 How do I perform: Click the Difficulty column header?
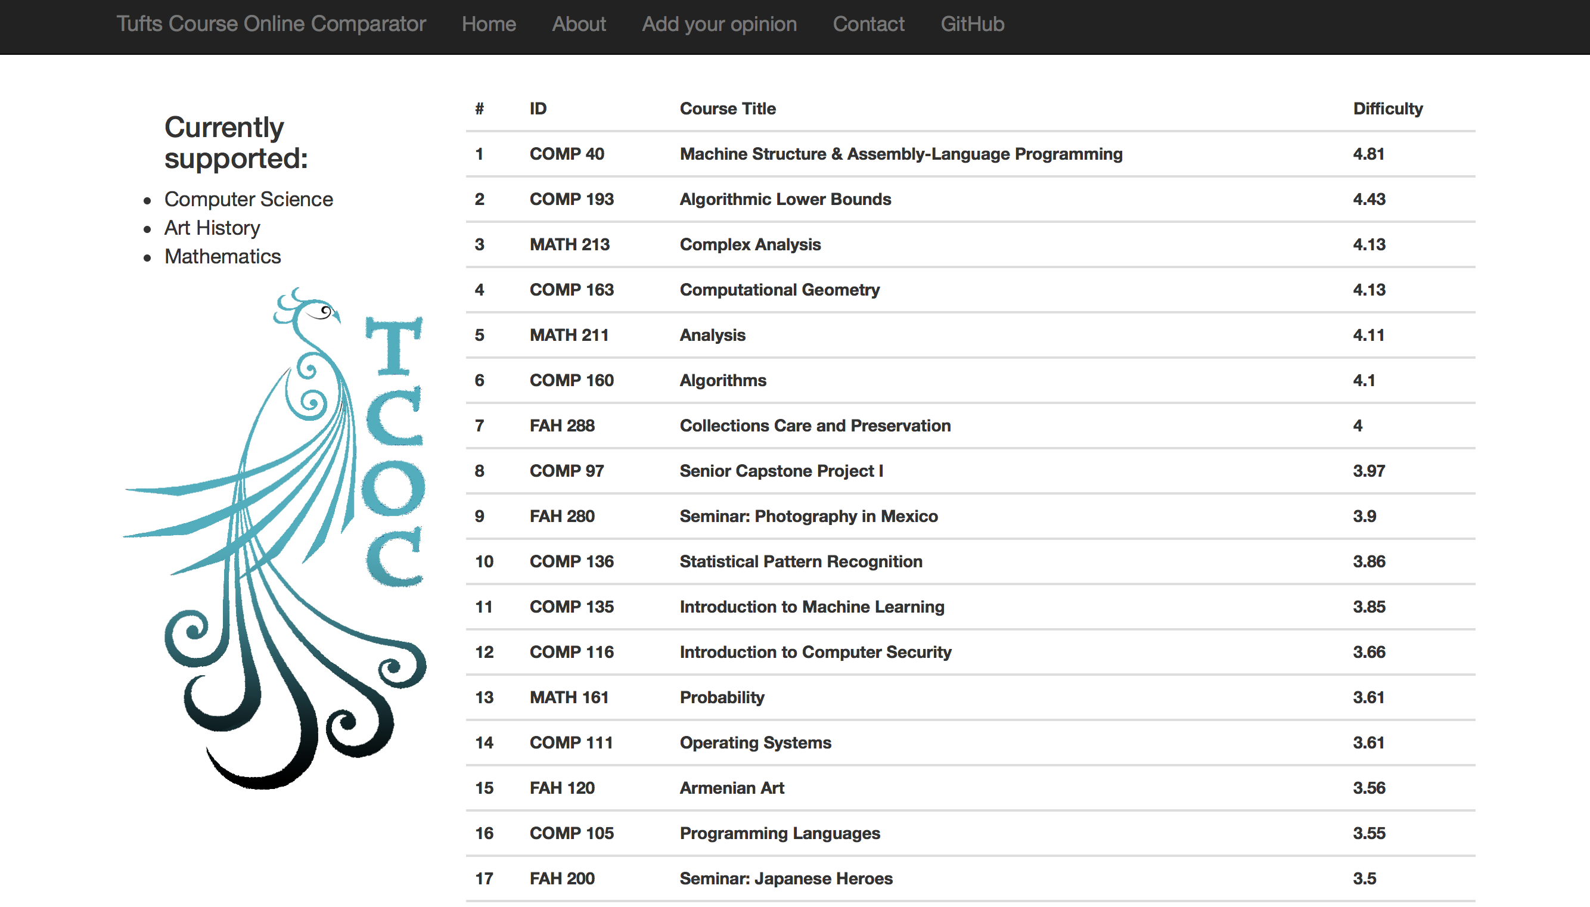coord(1387,108)
